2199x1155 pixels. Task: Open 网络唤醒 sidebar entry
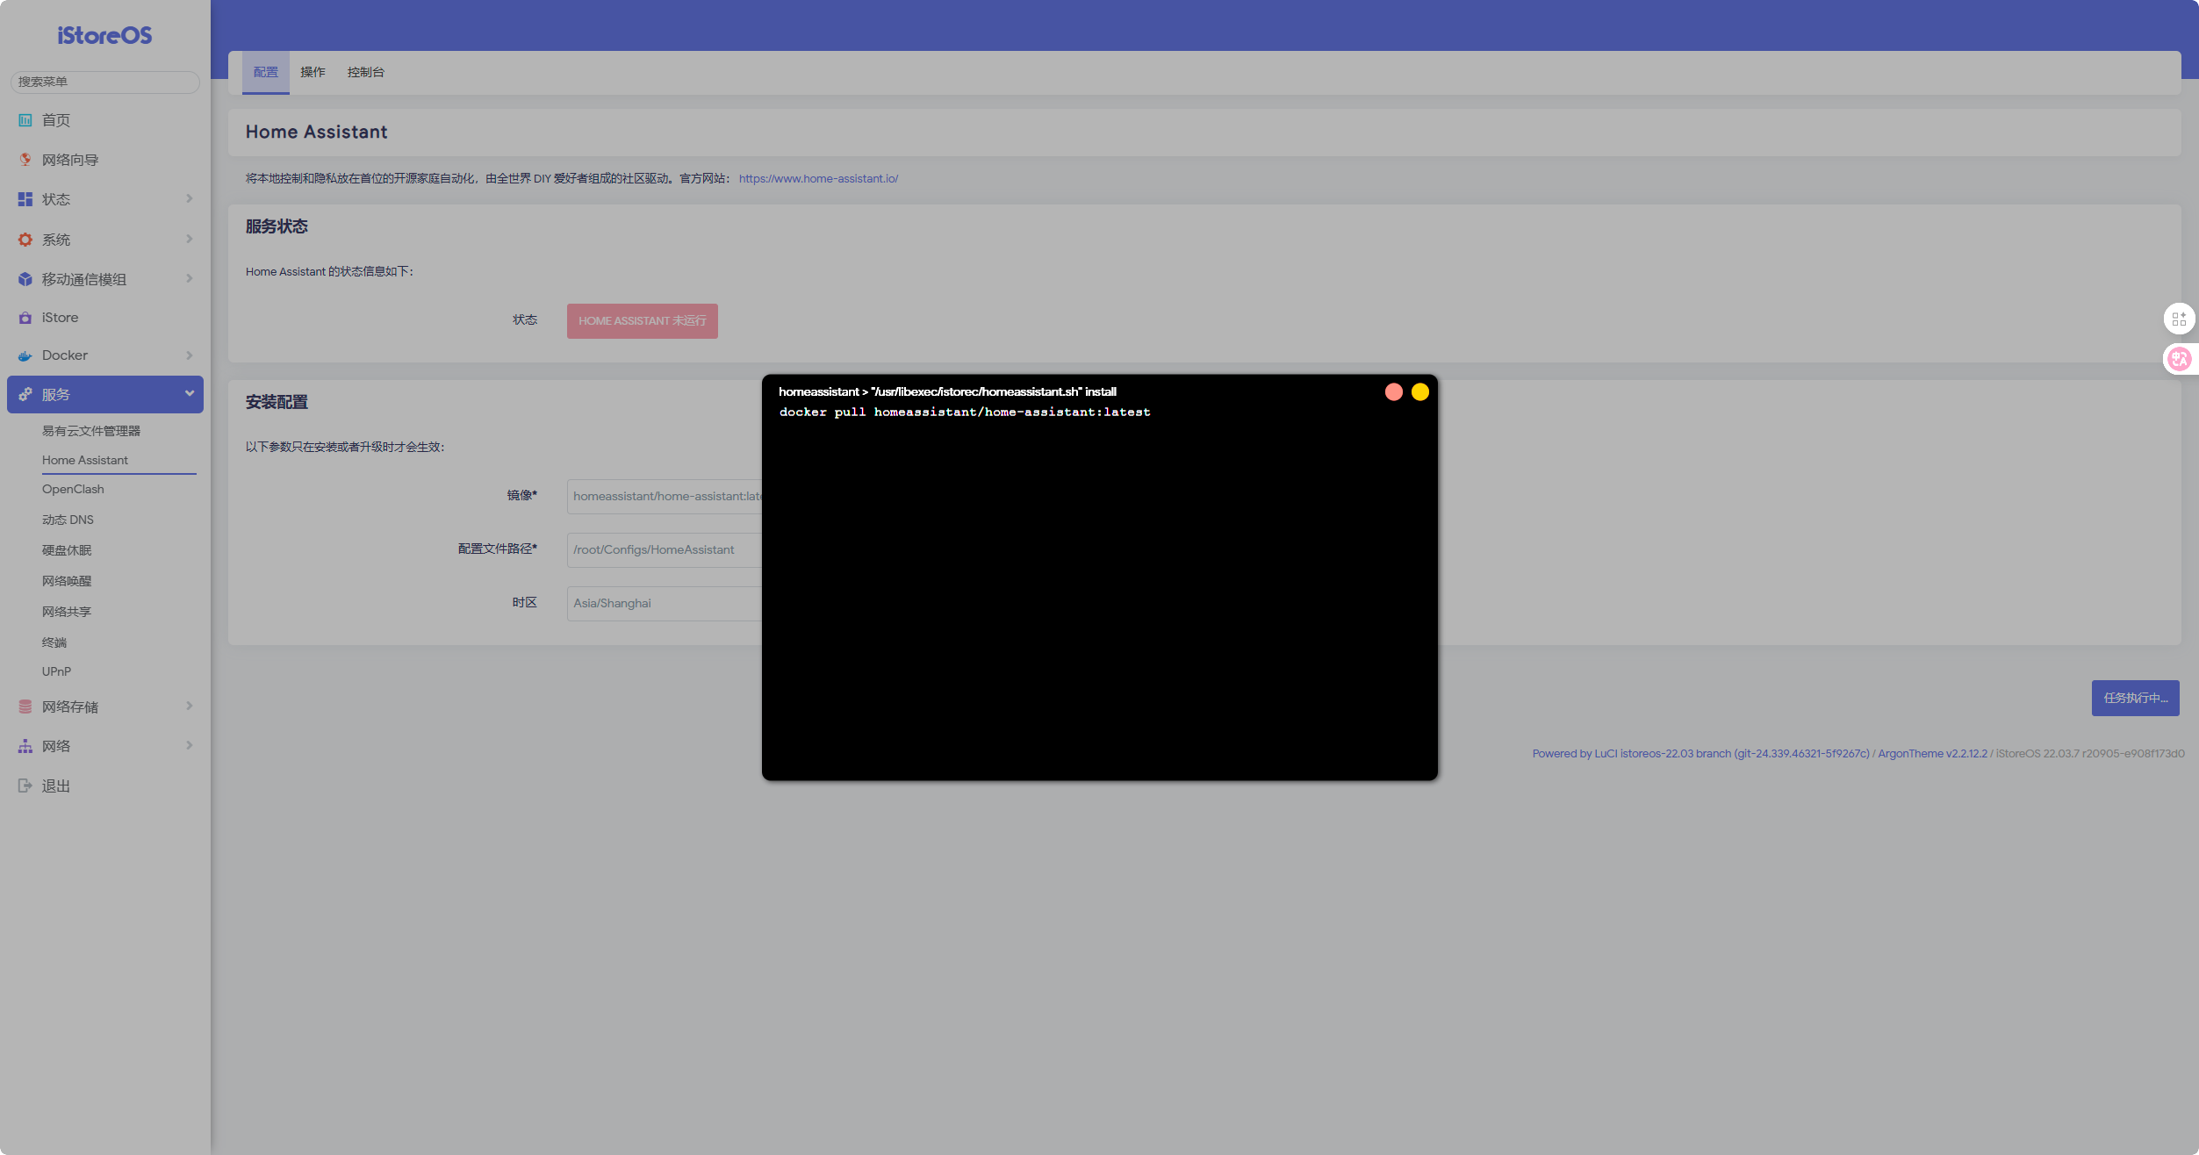coord(67,581)
